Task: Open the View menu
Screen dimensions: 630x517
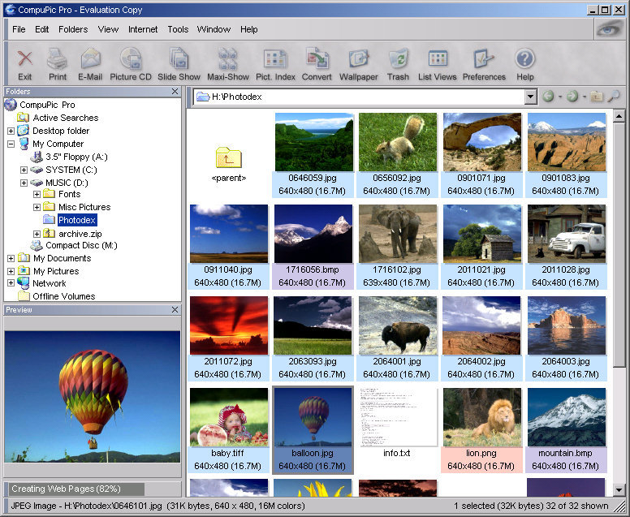Action: pos(108,29)
